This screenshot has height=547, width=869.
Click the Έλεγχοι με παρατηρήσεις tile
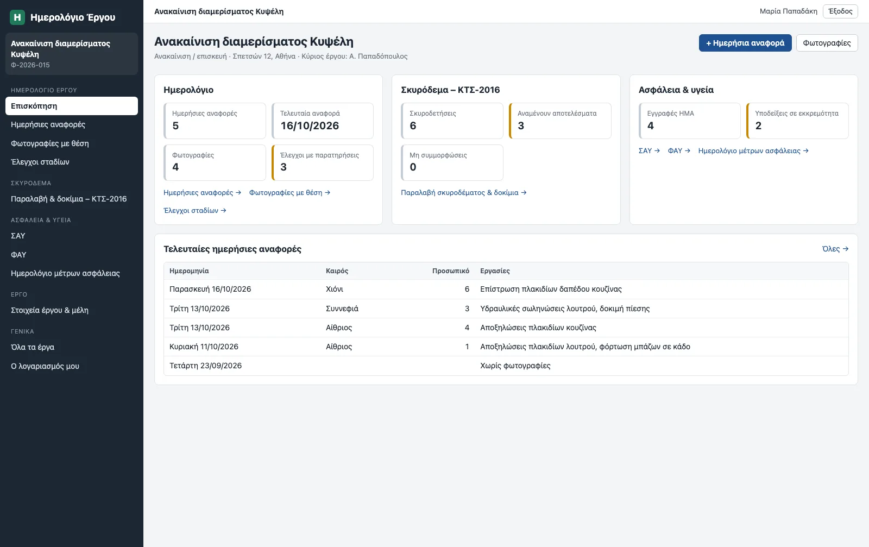(323, 162)
